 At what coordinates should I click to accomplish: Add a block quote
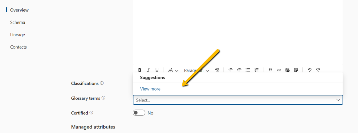270,70
